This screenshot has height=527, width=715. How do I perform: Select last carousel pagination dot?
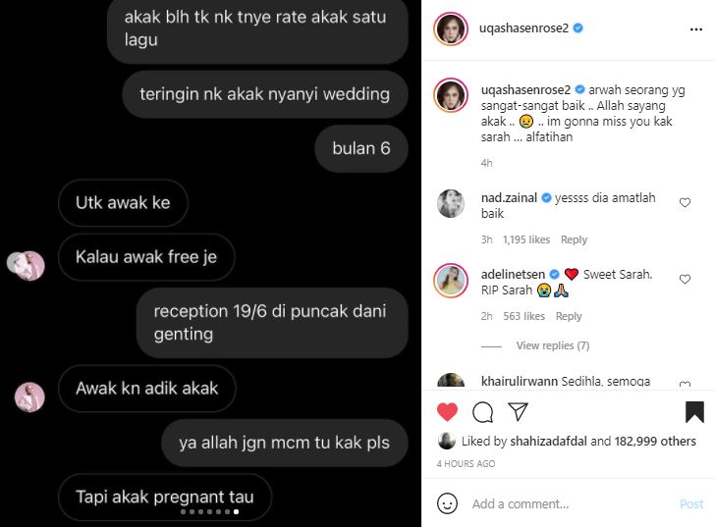(236, 511)
